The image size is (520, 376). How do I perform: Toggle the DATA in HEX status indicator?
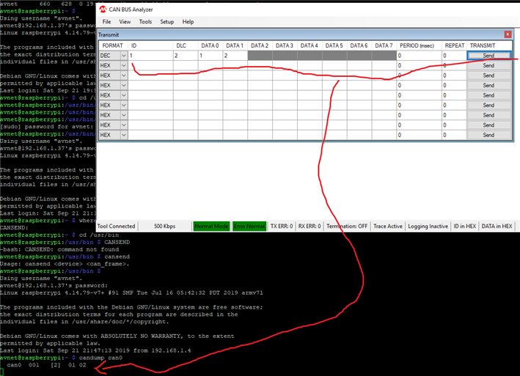tap(497, 226)
